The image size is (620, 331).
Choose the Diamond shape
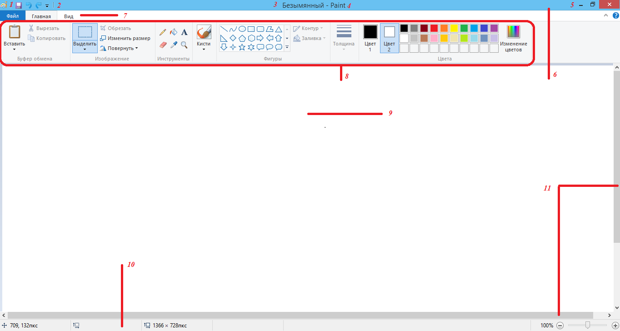(233, 38)
